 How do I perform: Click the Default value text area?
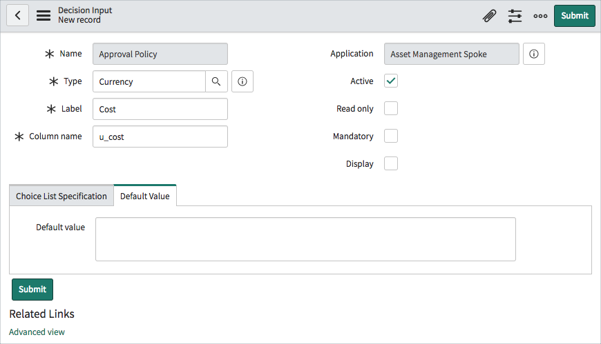click(305, 239)
